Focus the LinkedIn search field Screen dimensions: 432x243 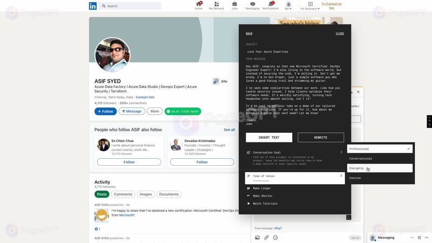(131, 6)
